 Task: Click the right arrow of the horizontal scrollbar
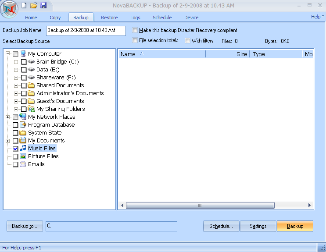(x=309, y=205)
